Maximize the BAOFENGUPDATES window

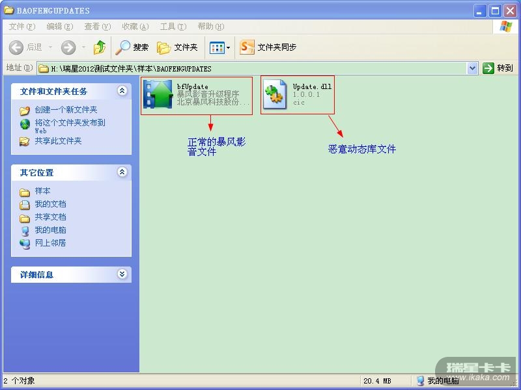point(495,10)
